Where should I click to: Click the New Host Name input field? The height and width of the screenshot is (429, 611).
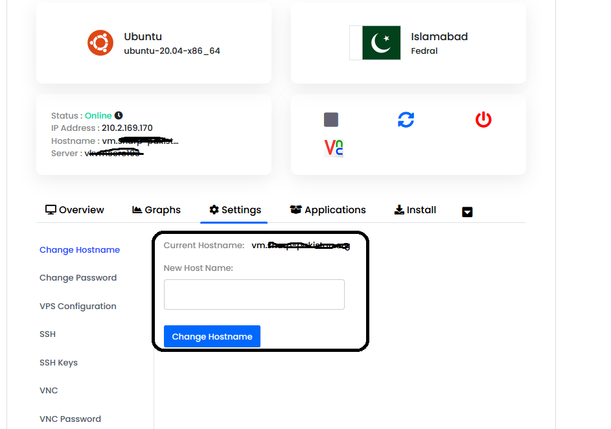point(254,295)
